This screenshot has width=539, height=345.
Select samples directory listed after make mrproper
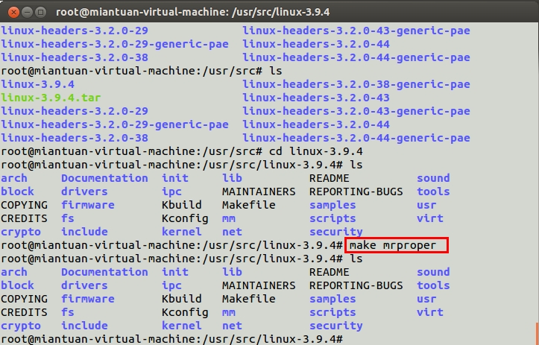pyautogui.click(x=332, y=299)
